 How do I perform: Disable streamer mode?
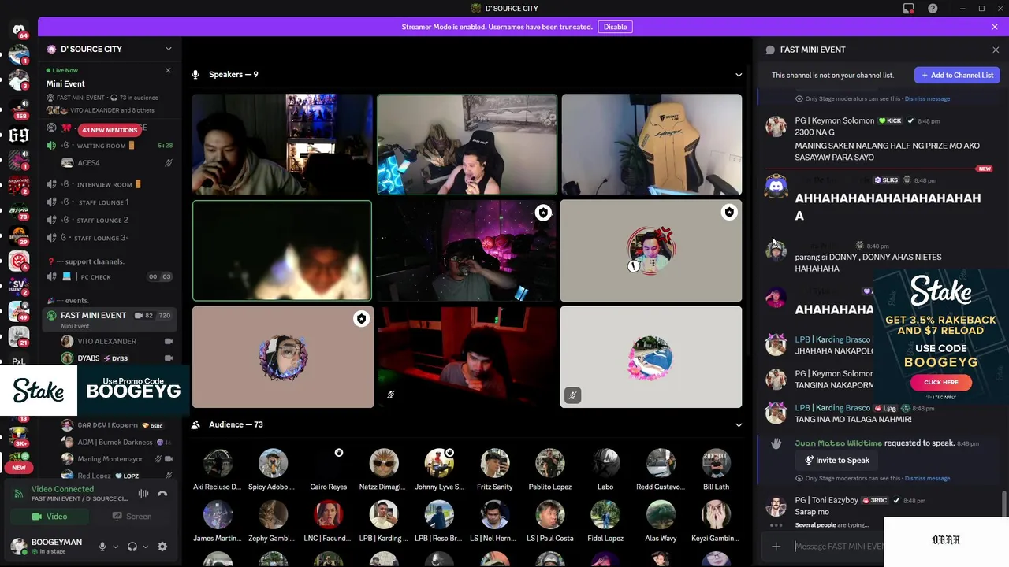[615, 27]
